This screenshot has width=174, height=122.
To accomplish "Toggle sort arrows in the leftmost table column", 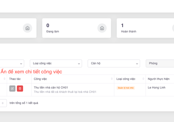I will pyautogui.click(x=5, y=79).
